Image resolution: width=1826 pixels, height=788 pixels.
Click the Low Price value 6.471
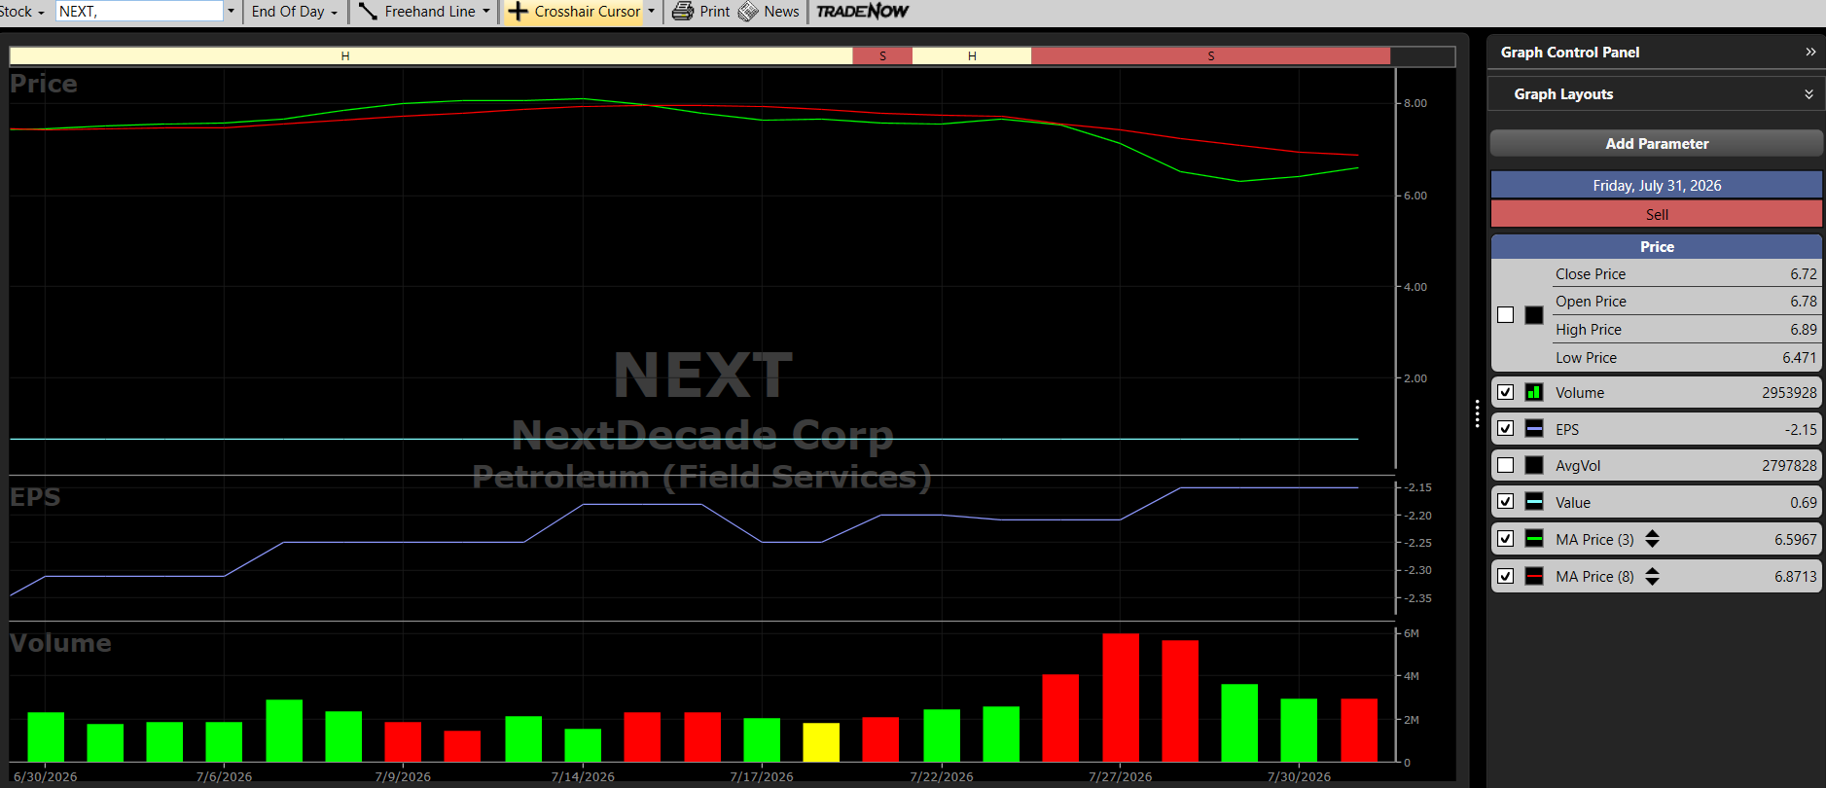pyautogui.click(x=1800, y=358)
